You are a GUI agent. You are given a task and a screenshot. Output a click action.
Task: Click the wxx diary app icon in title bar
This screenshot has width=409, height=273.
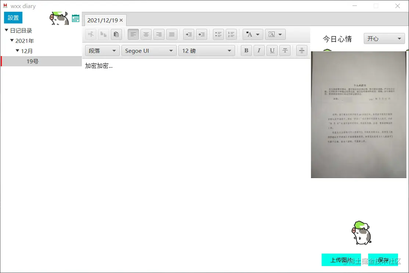pyautogui.click(x=5, y=6)
